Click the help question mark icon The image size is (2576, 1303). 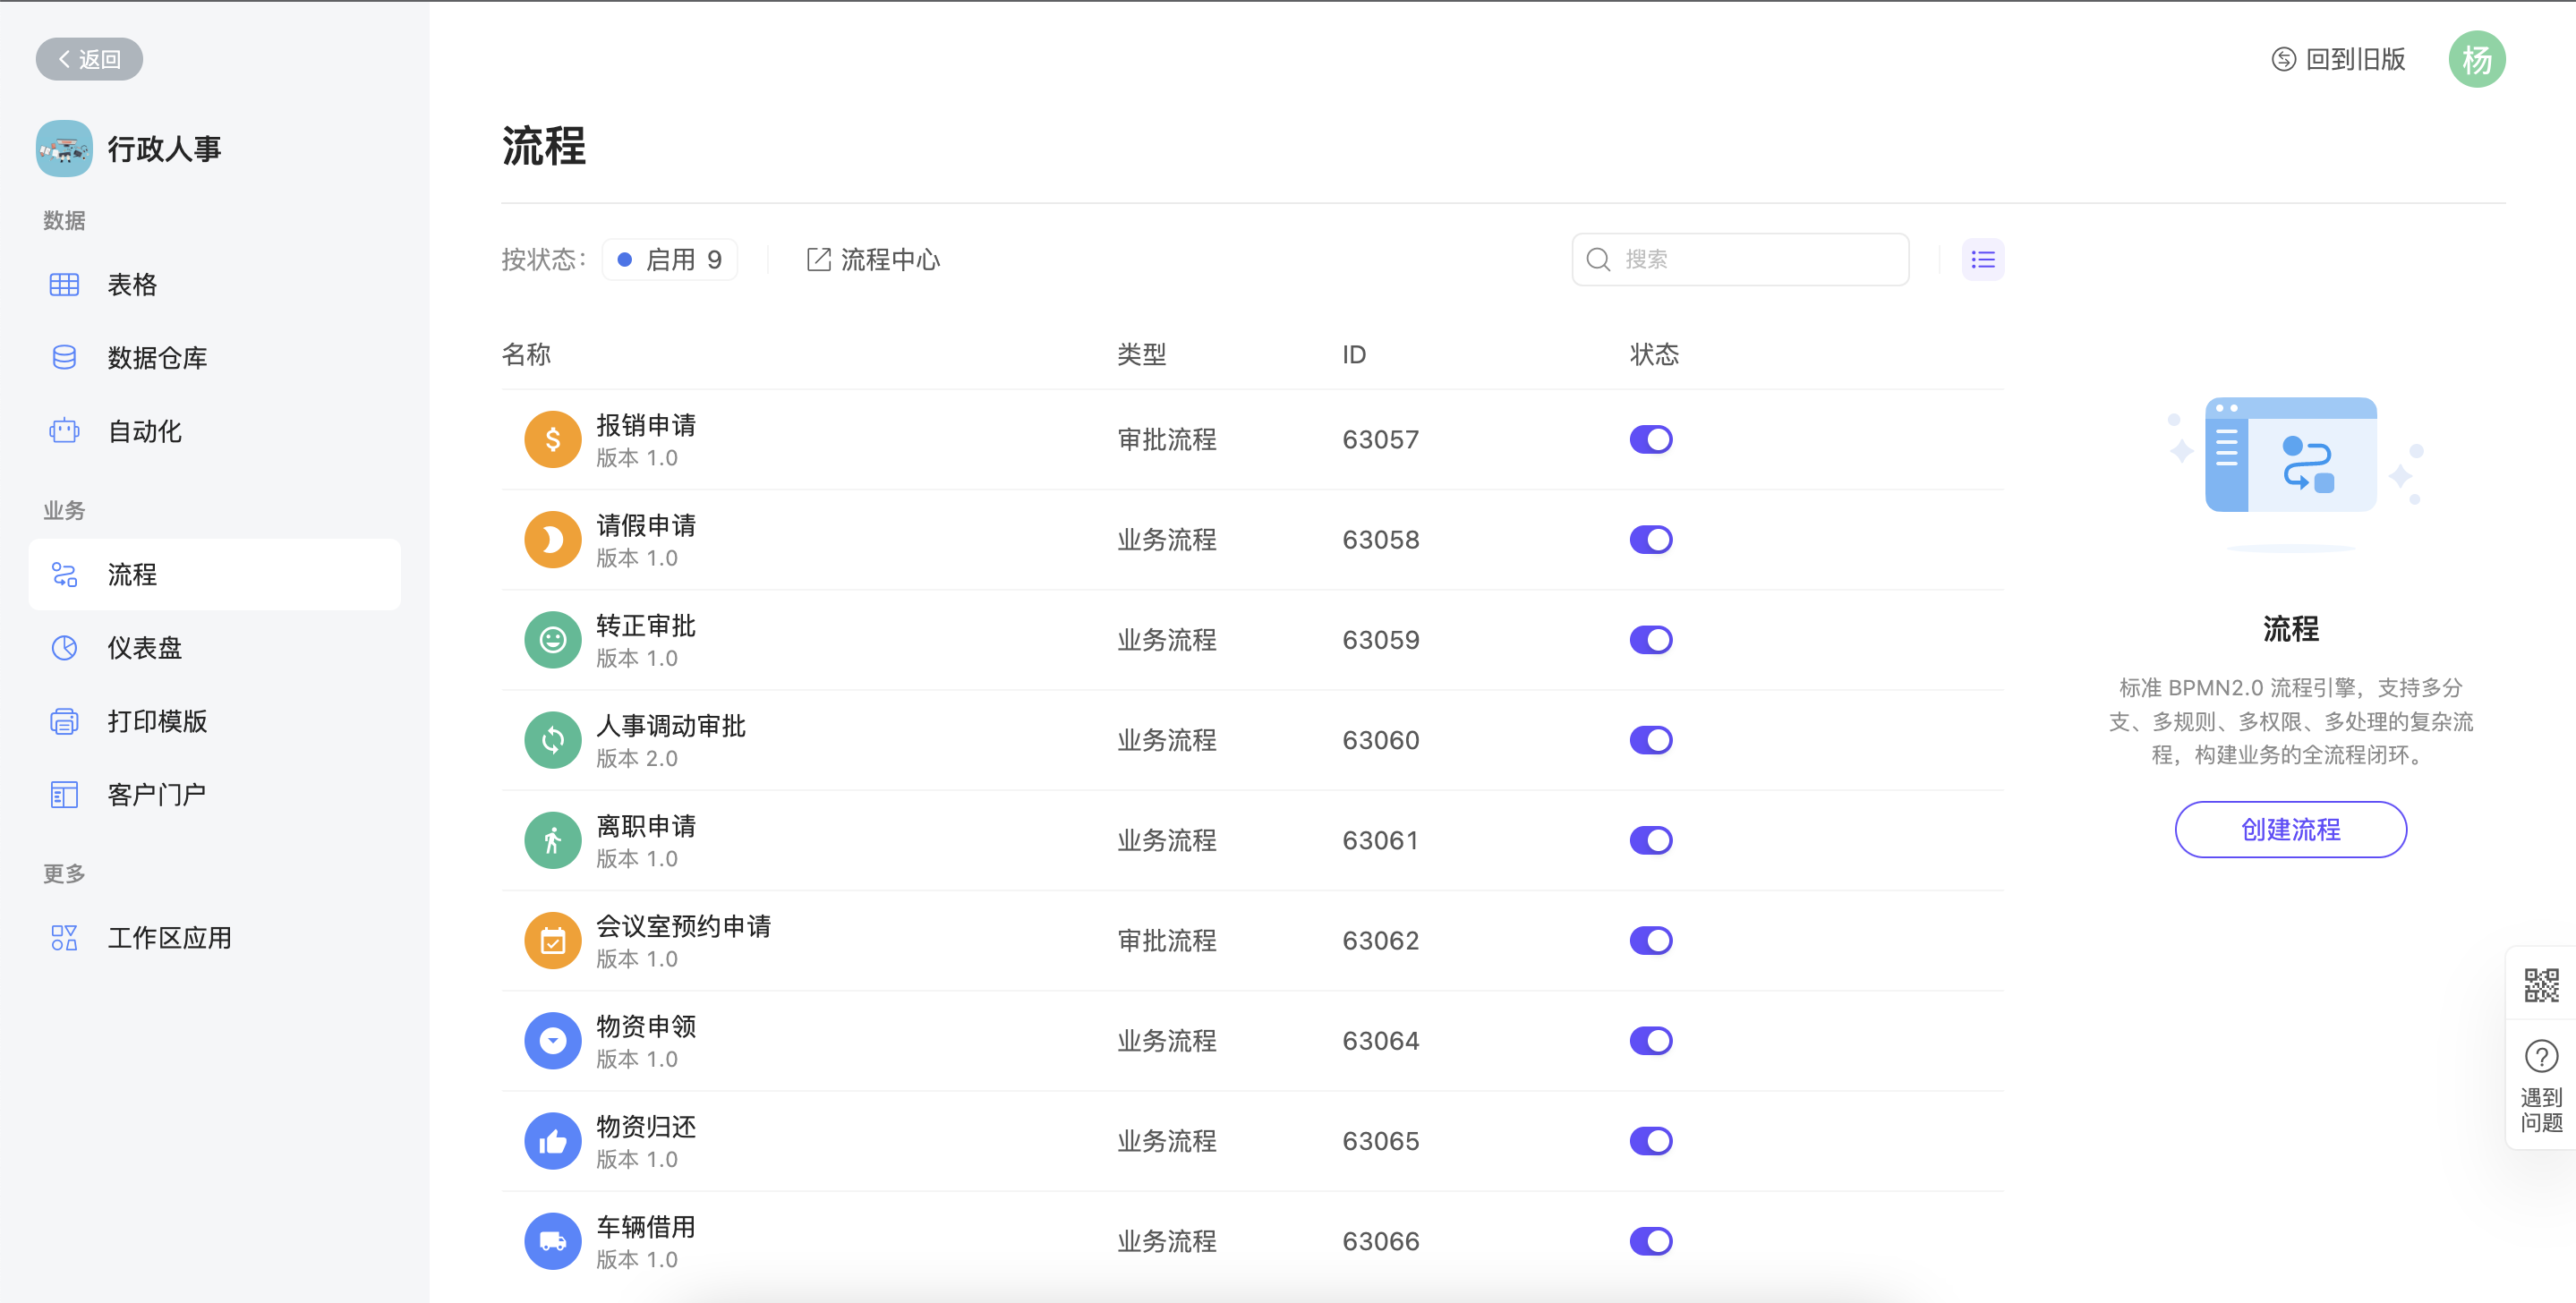click(x=2540, y=1056)
